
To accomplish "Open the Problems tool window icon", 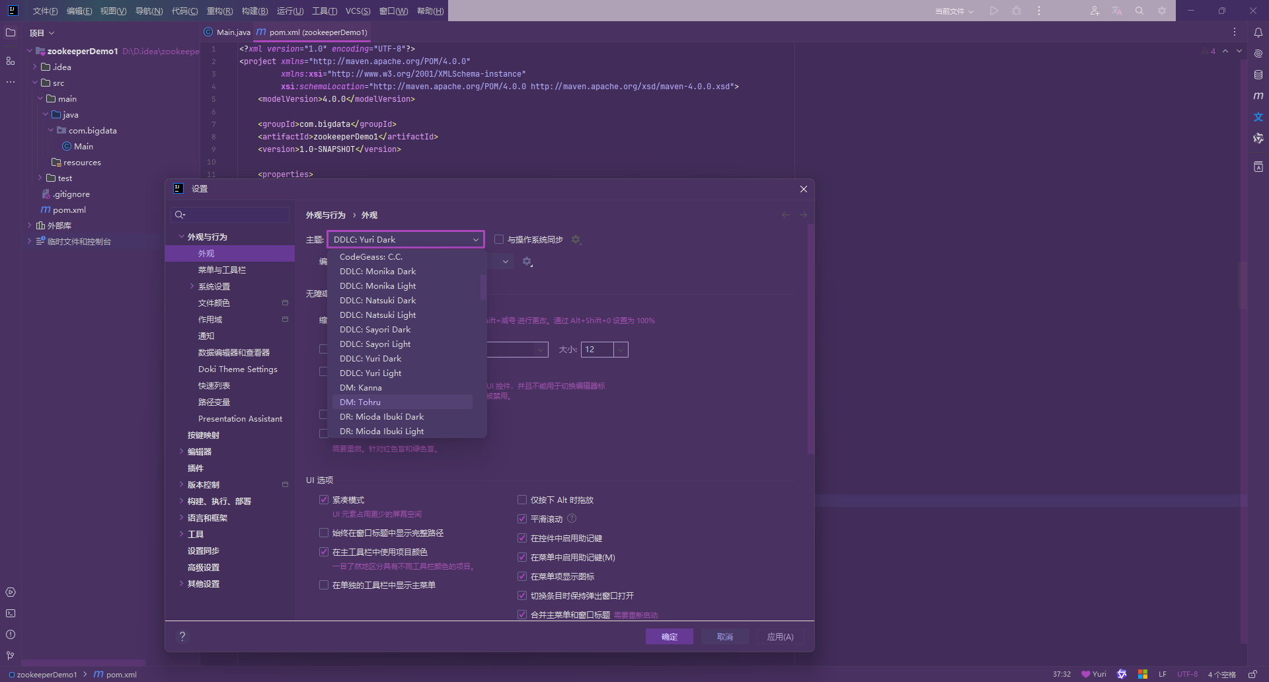I will pos(11,634).
